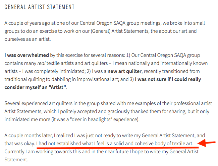The width and height of the screenshot is (218, 166).
Task: Click the red arrow annotation
Action: [207, 143]
